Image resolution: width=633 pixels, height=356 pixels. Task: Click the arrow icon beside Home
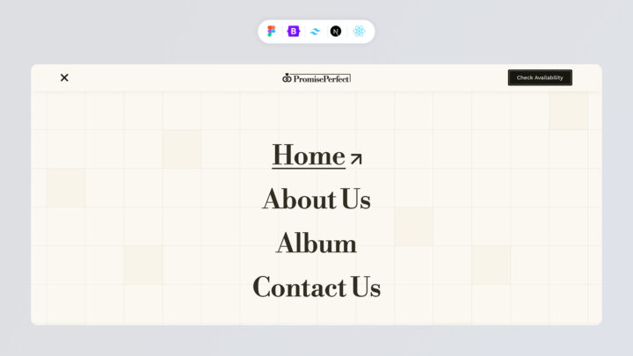point(356,159)
